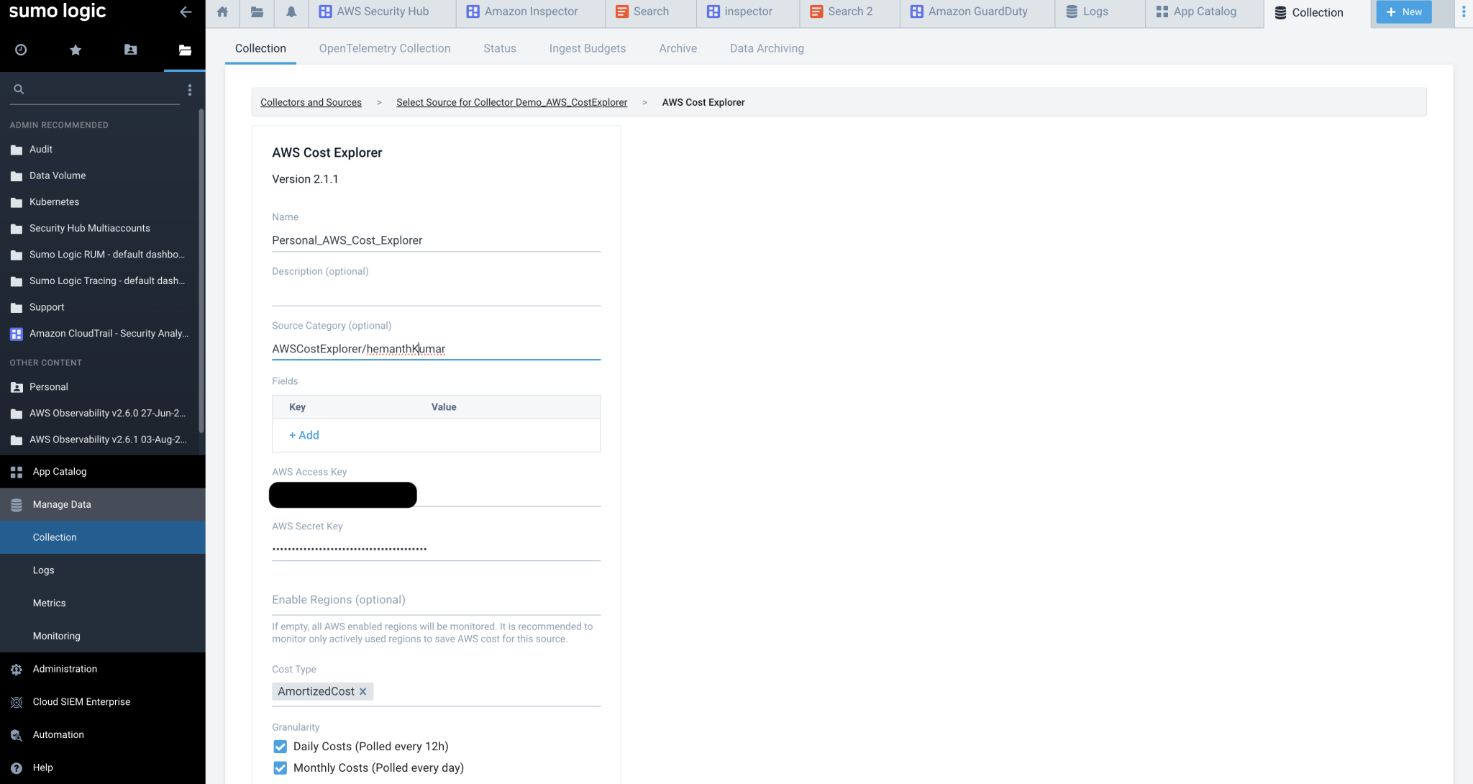
Task: Open Enable Regions dropdown field
Action: pyautogui.click(x=436, y=600)
